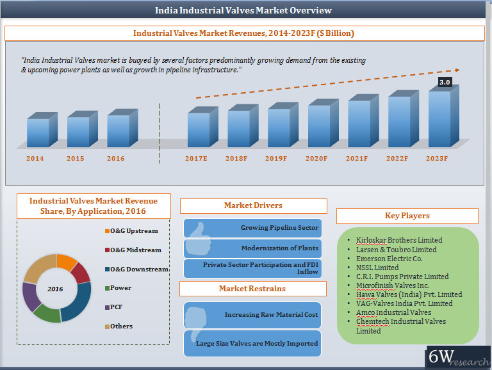Viewport: 492px width, 370px height.
Task: Click the 2018F revenue bar
Action: tap(243, 125)
